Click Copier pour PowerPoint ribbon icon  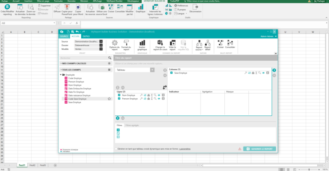(x=67, y=10)
